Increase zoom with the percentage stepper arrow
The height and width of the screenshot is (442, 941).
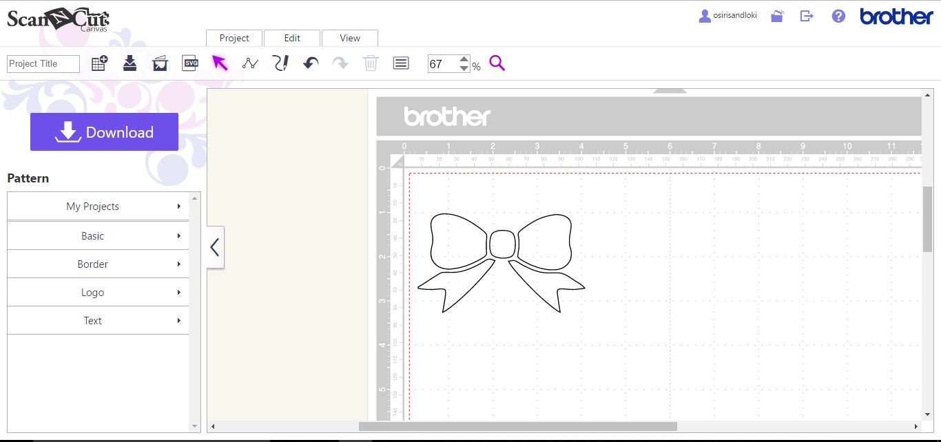point(464,59)
